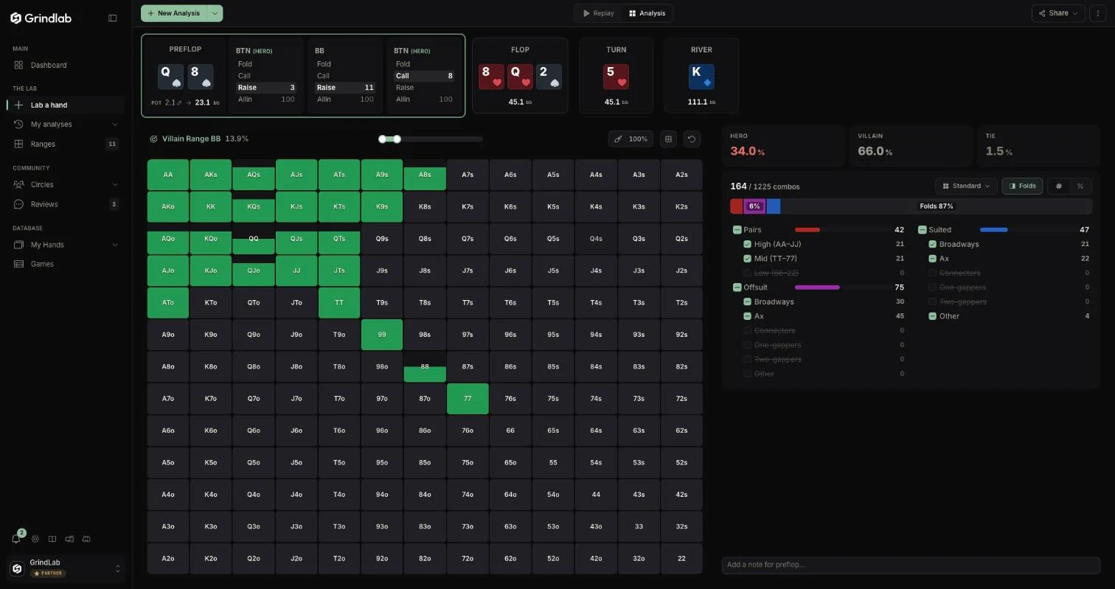Viewport: 1115px width, 589px height.
Task: Open the Games database page
Action: (x=65, y=264)
